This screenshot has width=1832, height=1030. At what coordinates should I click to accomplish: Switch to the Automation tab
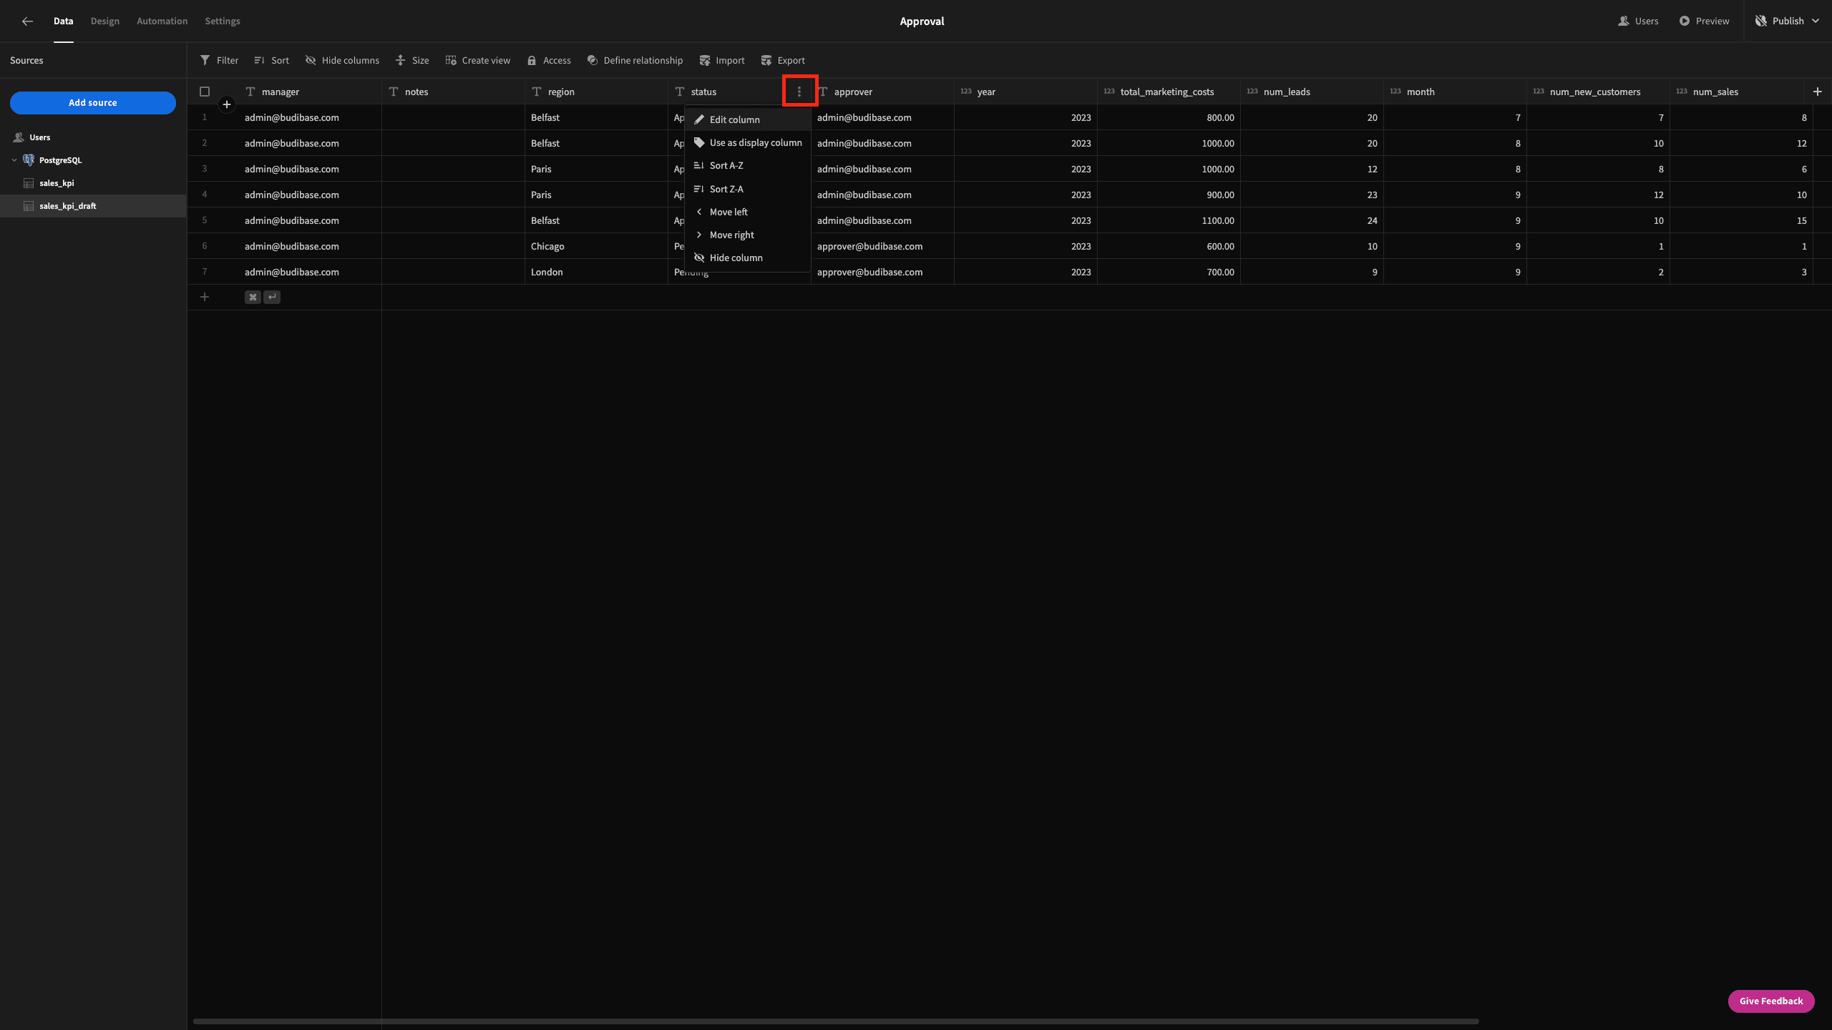(162, 21)
